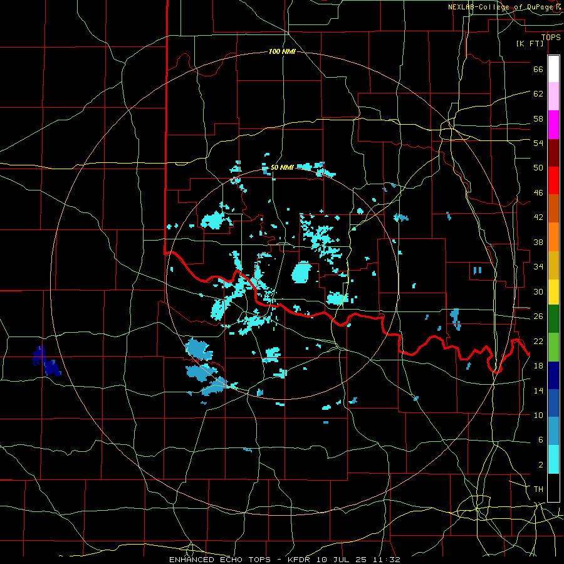
Task: Click the '66' label on the scale
Action: click(x=538, y=70)
